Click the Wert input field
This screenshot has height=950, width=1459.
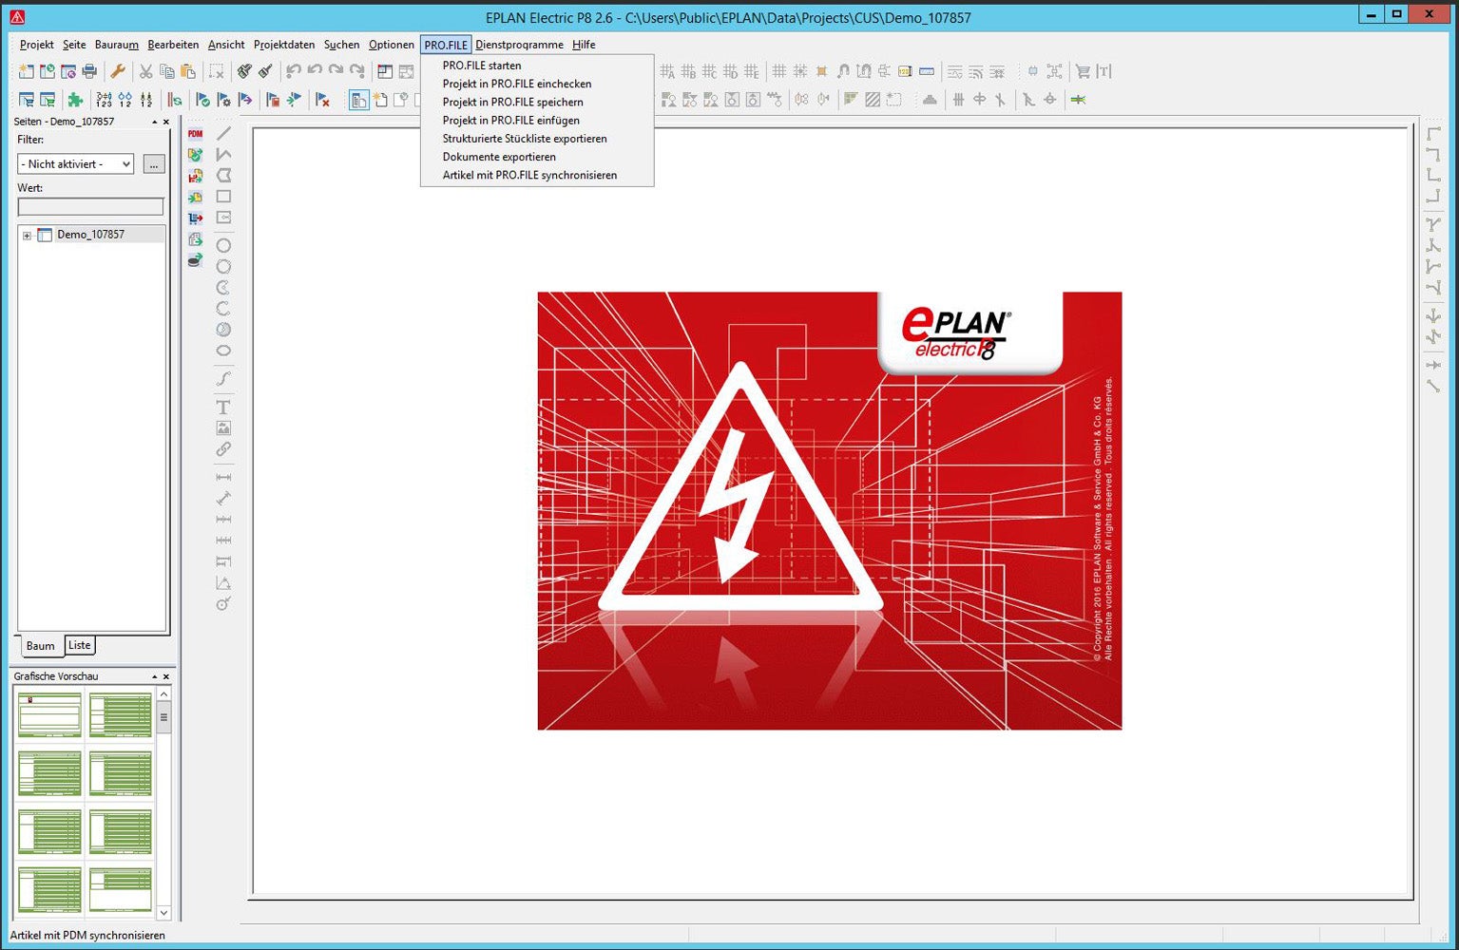point(90,206)
